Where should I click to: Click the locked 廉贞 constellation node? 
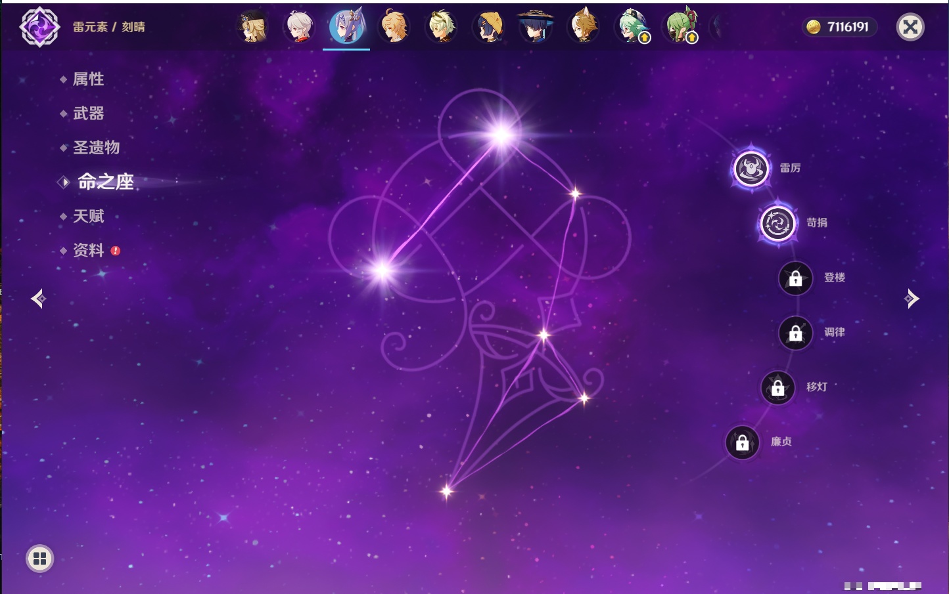coord(742,442)
